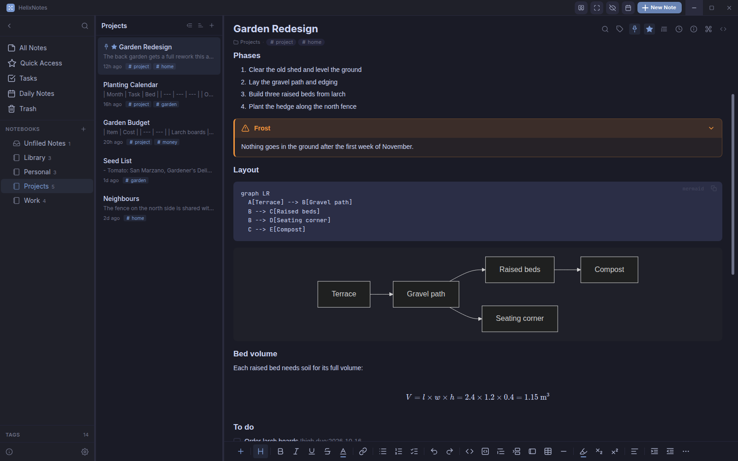Open the Planting Calendar note
The width and height of the screenshot is (738, 461).
tap(159, 94)
